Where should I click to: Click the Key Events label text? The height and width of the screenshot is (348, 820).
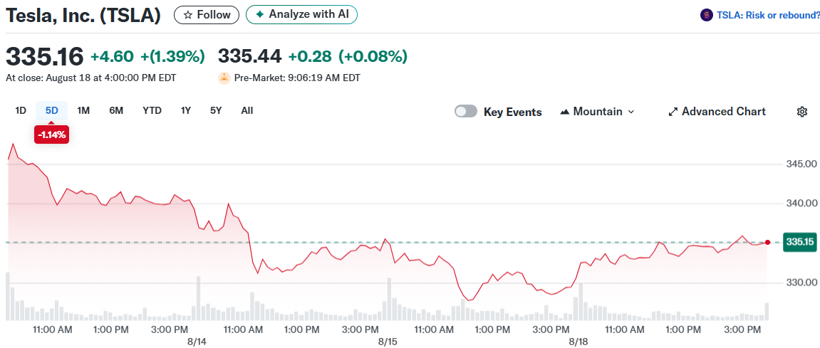pos(512,112)
